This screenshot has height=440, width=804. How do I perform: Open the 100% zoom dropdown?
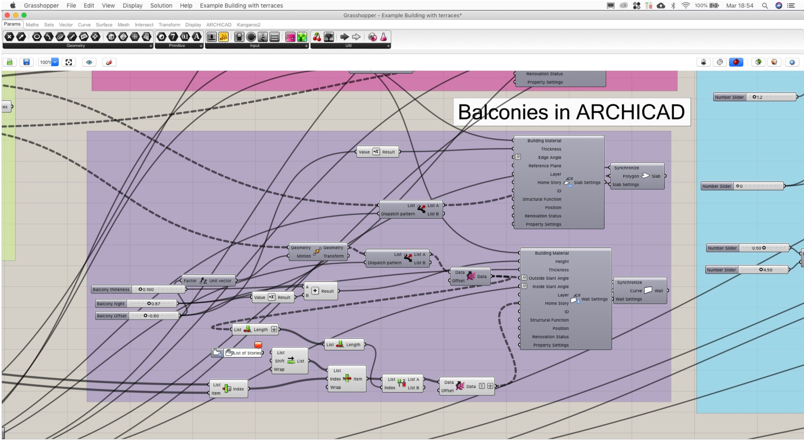(x=55, y=62)
